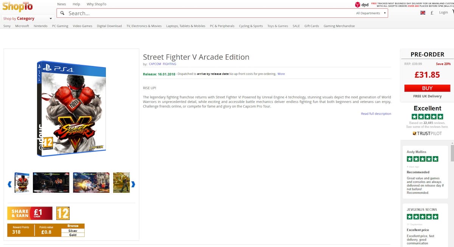Click the reviews panel scrollbar
This screenshot has width=454, height=247.
click(452, 152)
